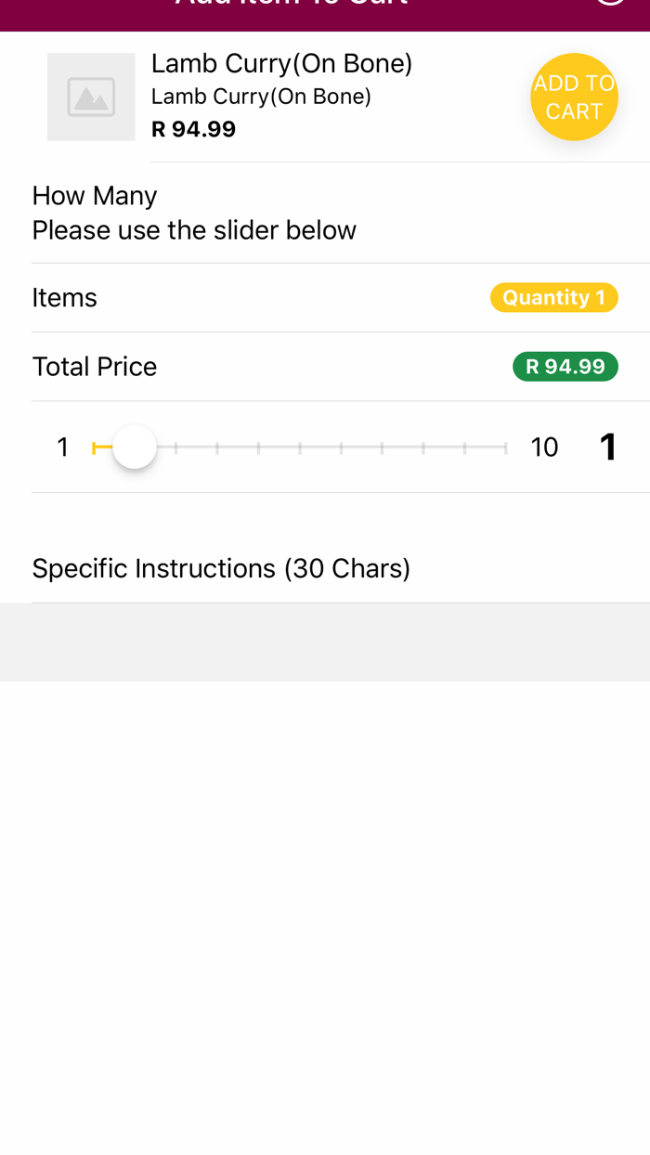Click the Items row label
Image resolution: width=650 pixels, height=1155 pixels.
coord(64,298)
